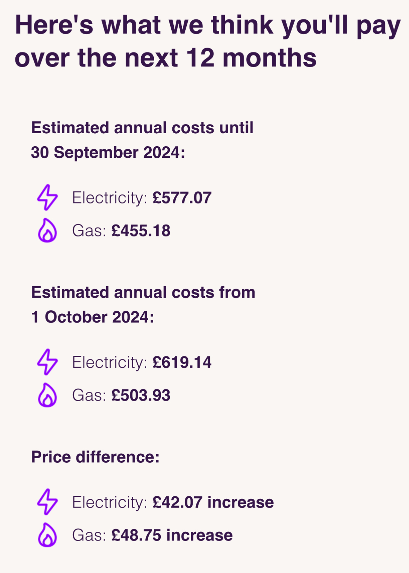Click the lightning icon beside Electricity £577.07
The height and width of the screenshot is (573, 409).
(48, 197)
